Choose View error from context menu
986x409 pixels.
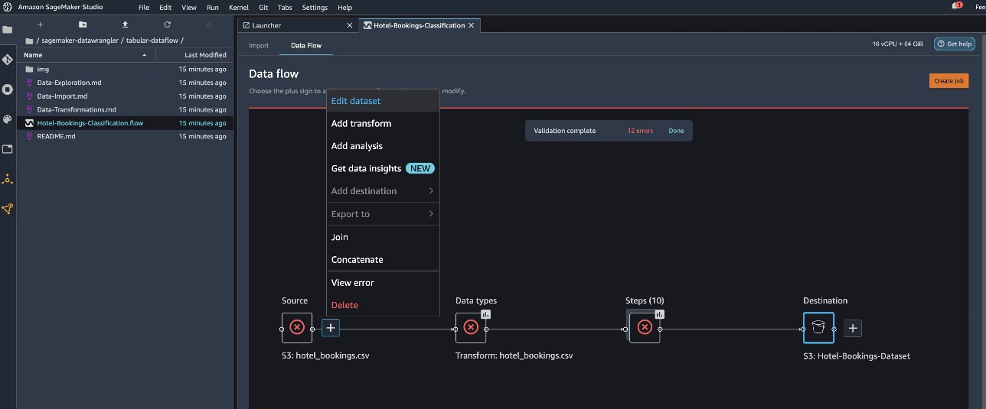point(383,282)
